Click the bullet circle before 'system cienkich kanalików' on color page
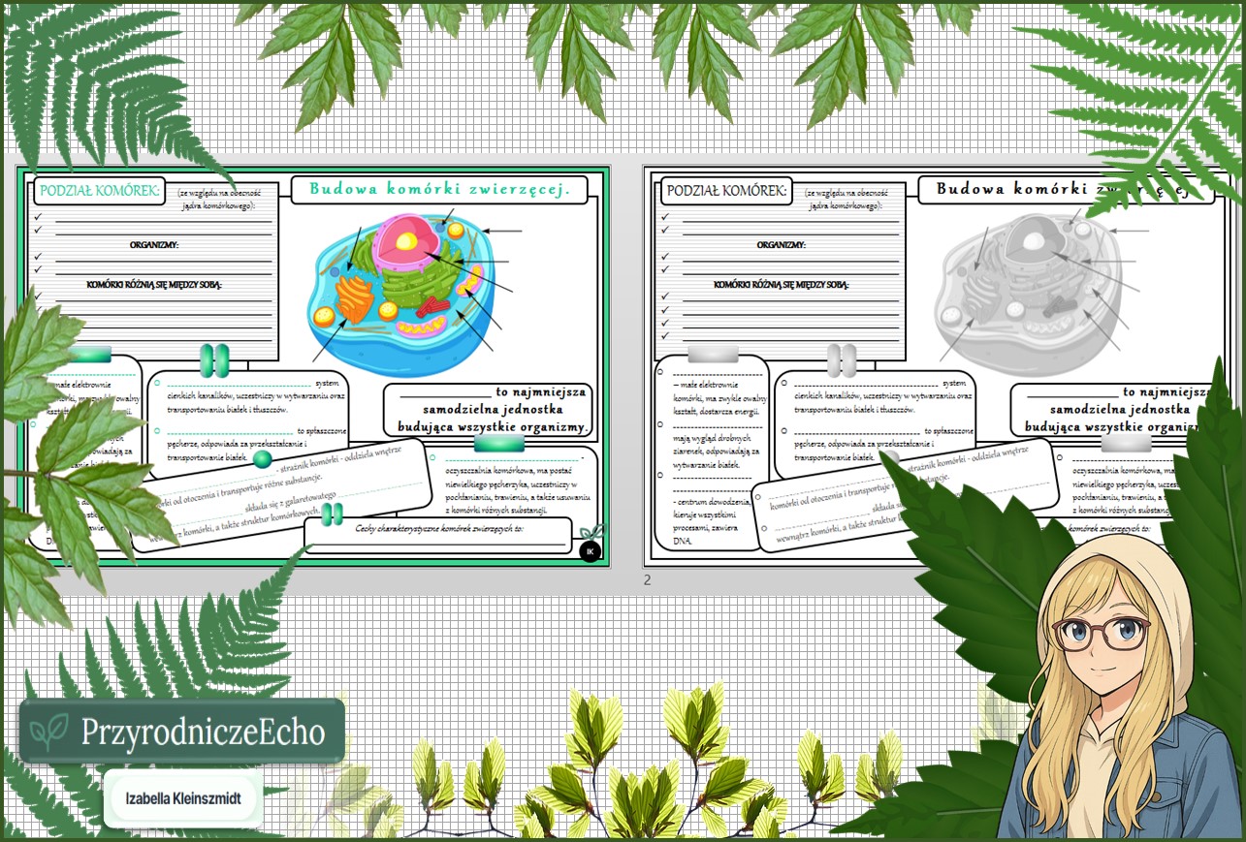The height and width of the screenshot is (842, 1246). [157, 384]
